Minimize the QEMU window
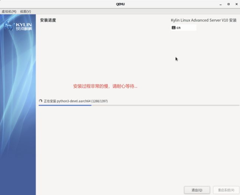 point(220,4)
